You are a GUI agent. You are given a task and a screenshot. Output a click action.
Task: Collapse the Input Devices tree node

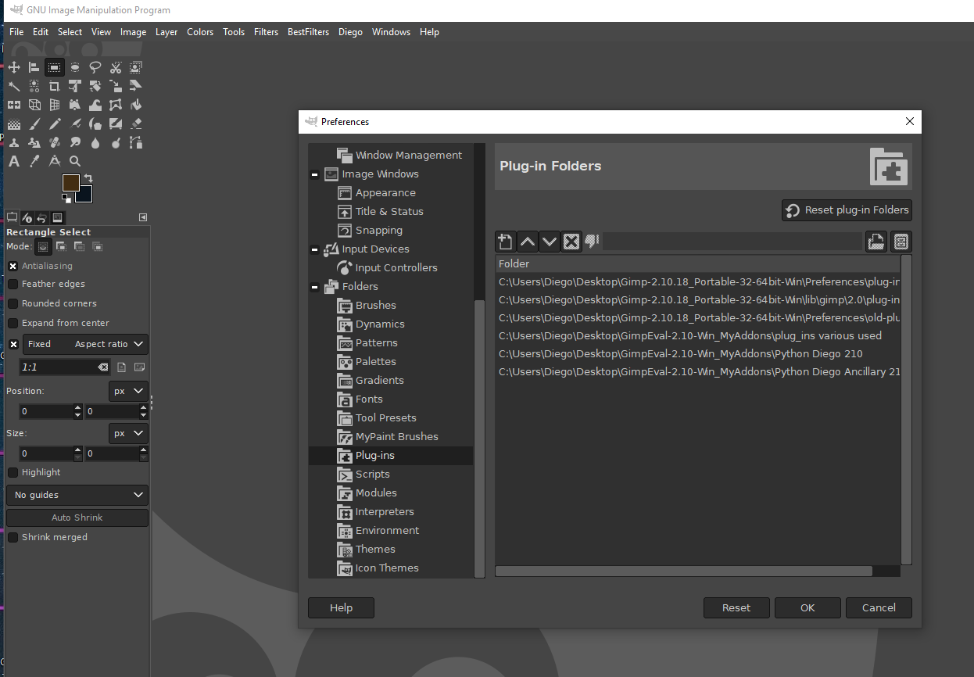314,249
